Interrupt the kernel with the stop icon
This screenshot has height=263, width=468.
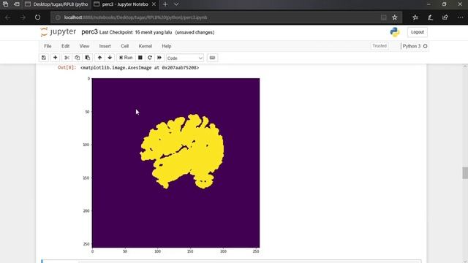pyautogui.click(x=140, y=58)
